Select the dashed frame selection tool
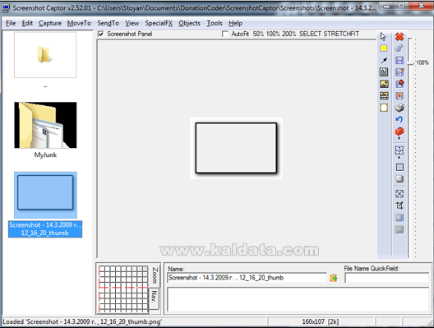434x328 pixels. coord(384,108)
